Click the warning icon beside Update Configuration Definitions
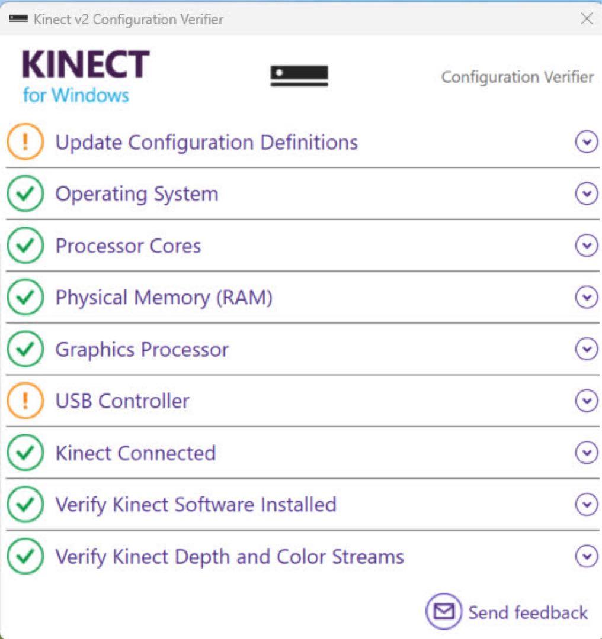602x639 pixels. (x=25, y=141)
